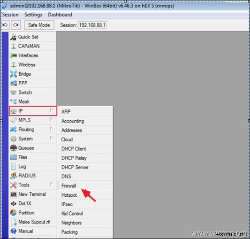Open Quick Set via its icon

14,37
